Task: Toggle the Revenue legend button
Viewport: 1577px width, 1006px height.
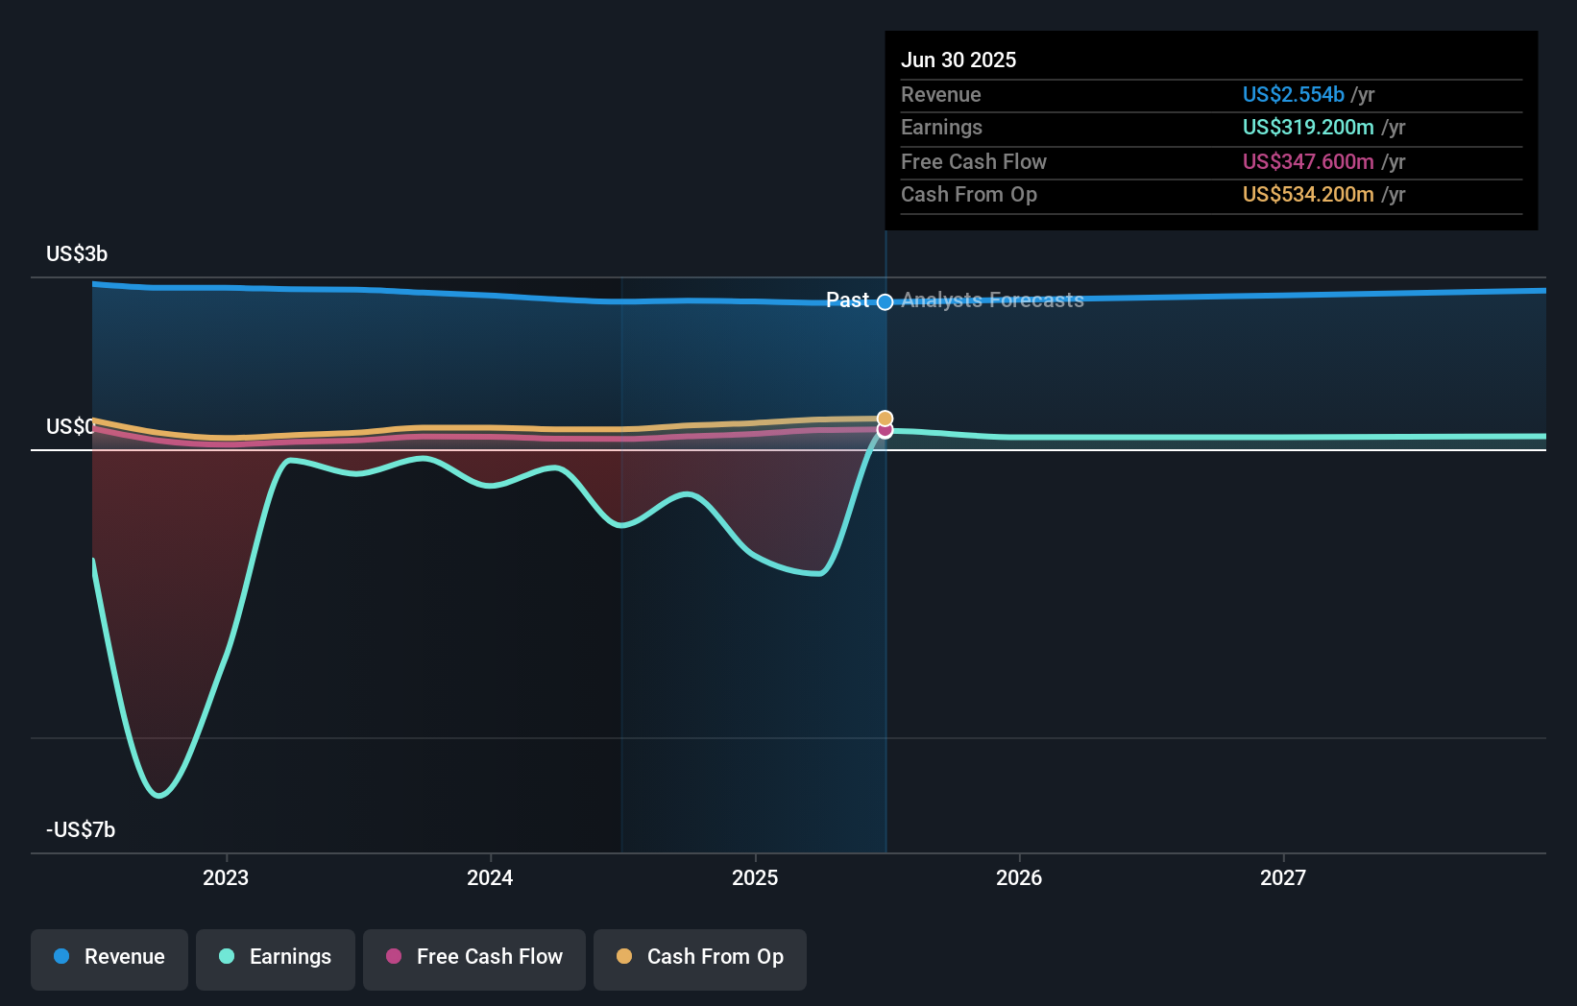Action: pyautogui.click(x=109, y=959)
